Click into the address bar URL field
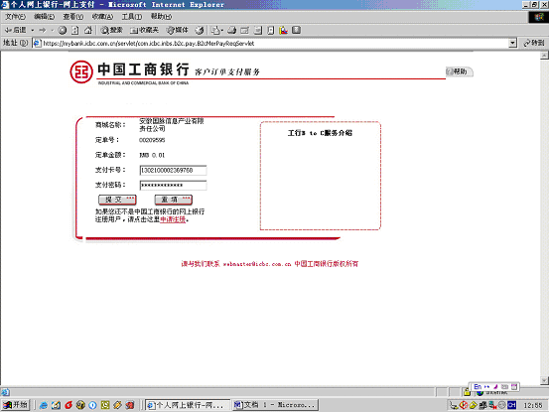Viewport: 549px width, 412px height. pos(270,43)
